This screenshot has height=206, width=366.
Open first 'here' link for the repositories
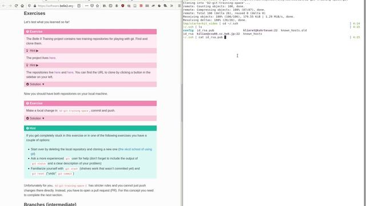pos(57,73)
